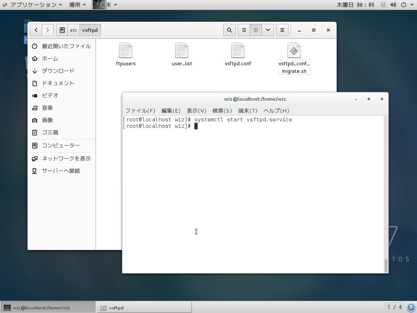Image resolution: width=417 pixels, height=313 pixels.
Task: Click the vsftpd path breadcrumb
Action: coord(90,30)
